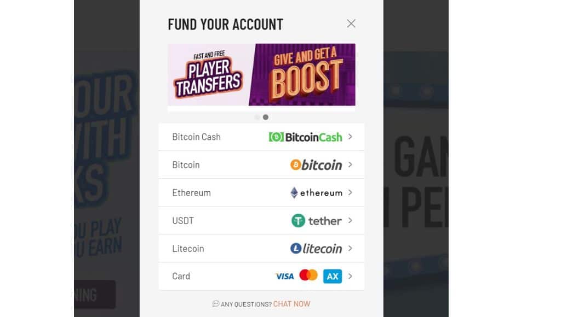The image size is (578, 317).
Task: Choose the USDT payment option
Action: pos(261,221)
